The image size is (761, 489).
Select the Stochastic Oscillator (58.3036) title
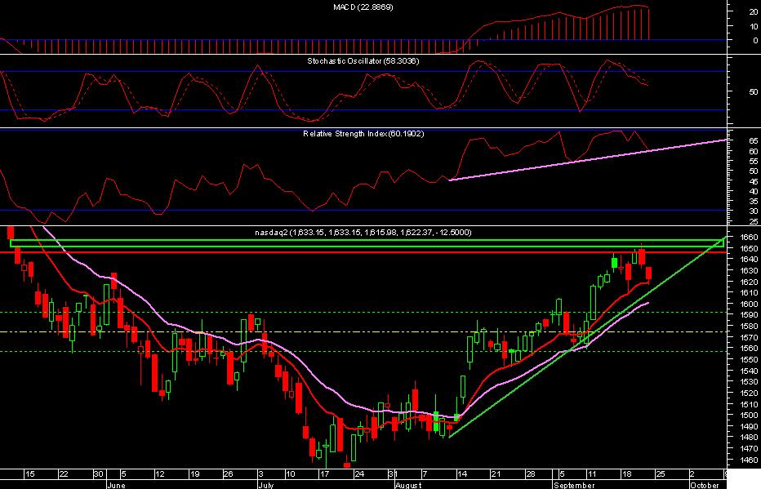(363, 61)
